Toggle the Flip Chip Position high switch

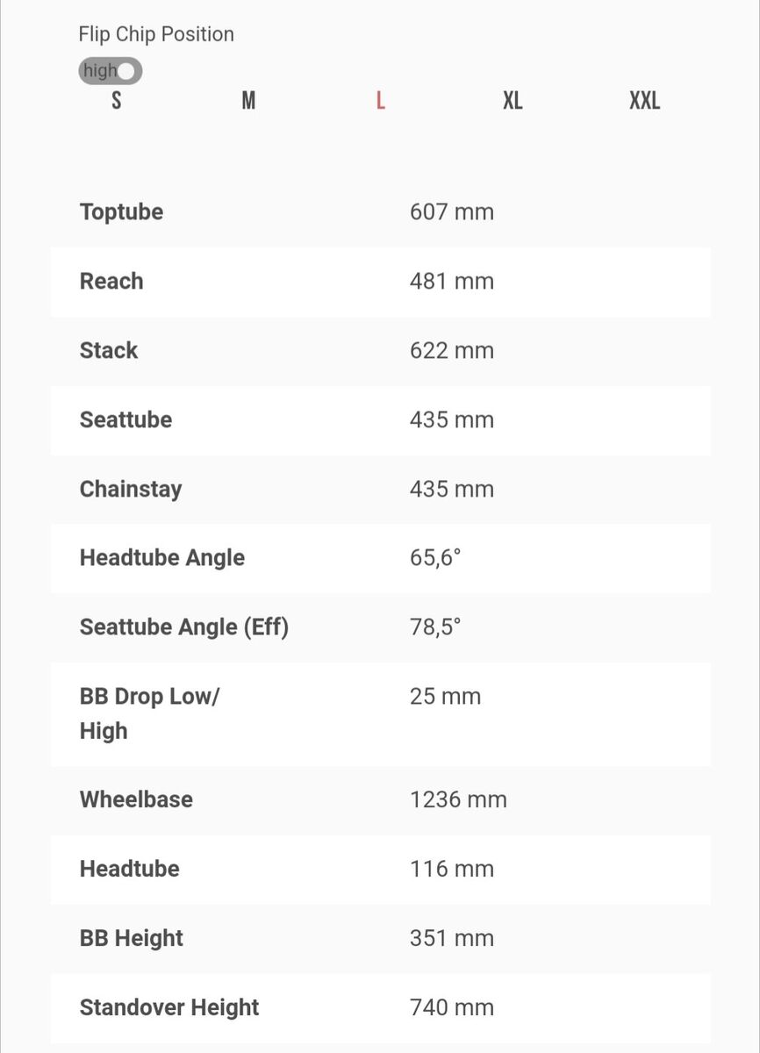pos(111,71)
